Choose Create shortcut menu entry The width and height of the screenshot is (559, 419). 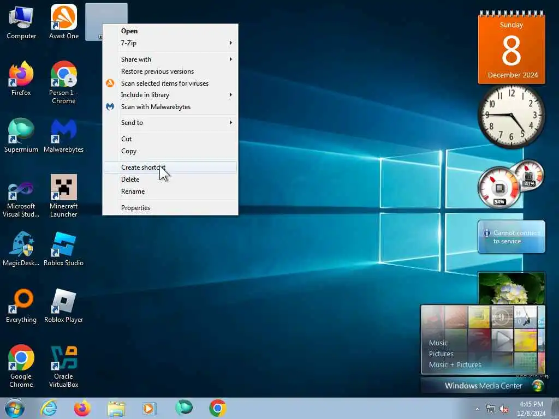[x=170, y=167]
